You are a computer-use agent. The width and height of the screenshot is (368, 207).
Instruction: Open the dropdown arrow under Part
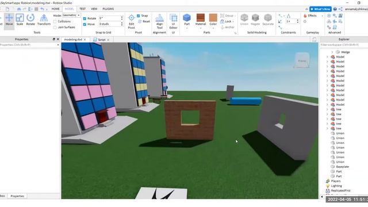tap(187, 28)
